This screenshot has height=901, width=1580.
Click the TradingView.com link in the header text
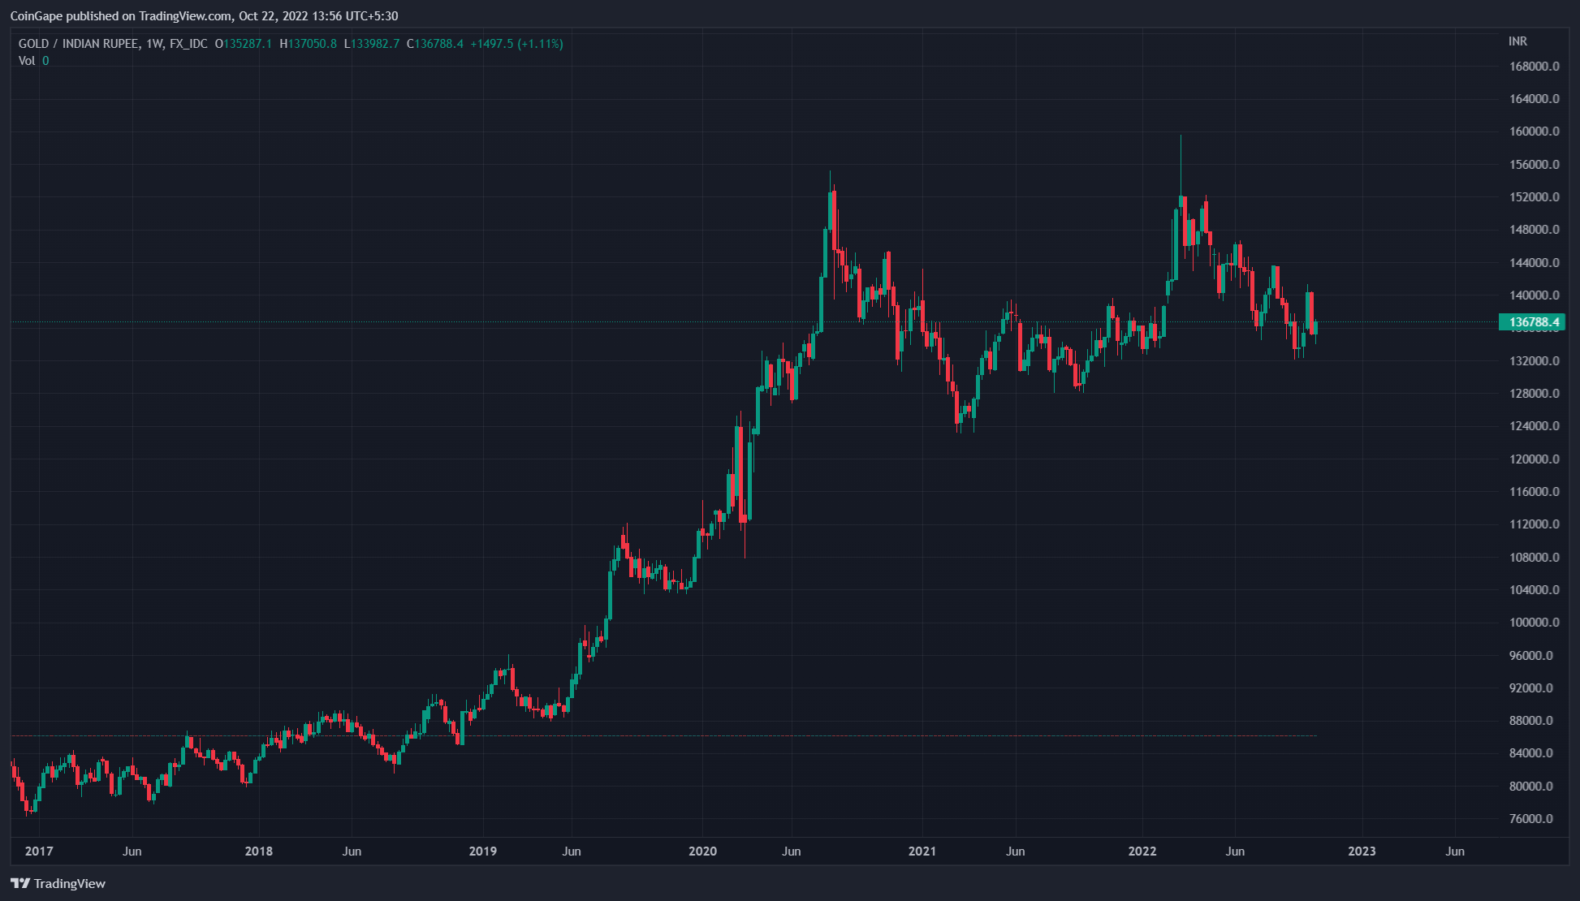[x=185, y=16]
